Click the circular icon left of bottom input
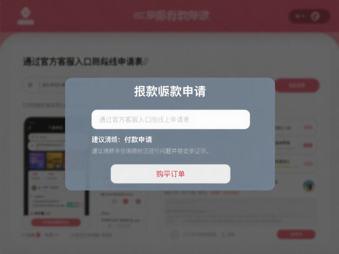 175,234
